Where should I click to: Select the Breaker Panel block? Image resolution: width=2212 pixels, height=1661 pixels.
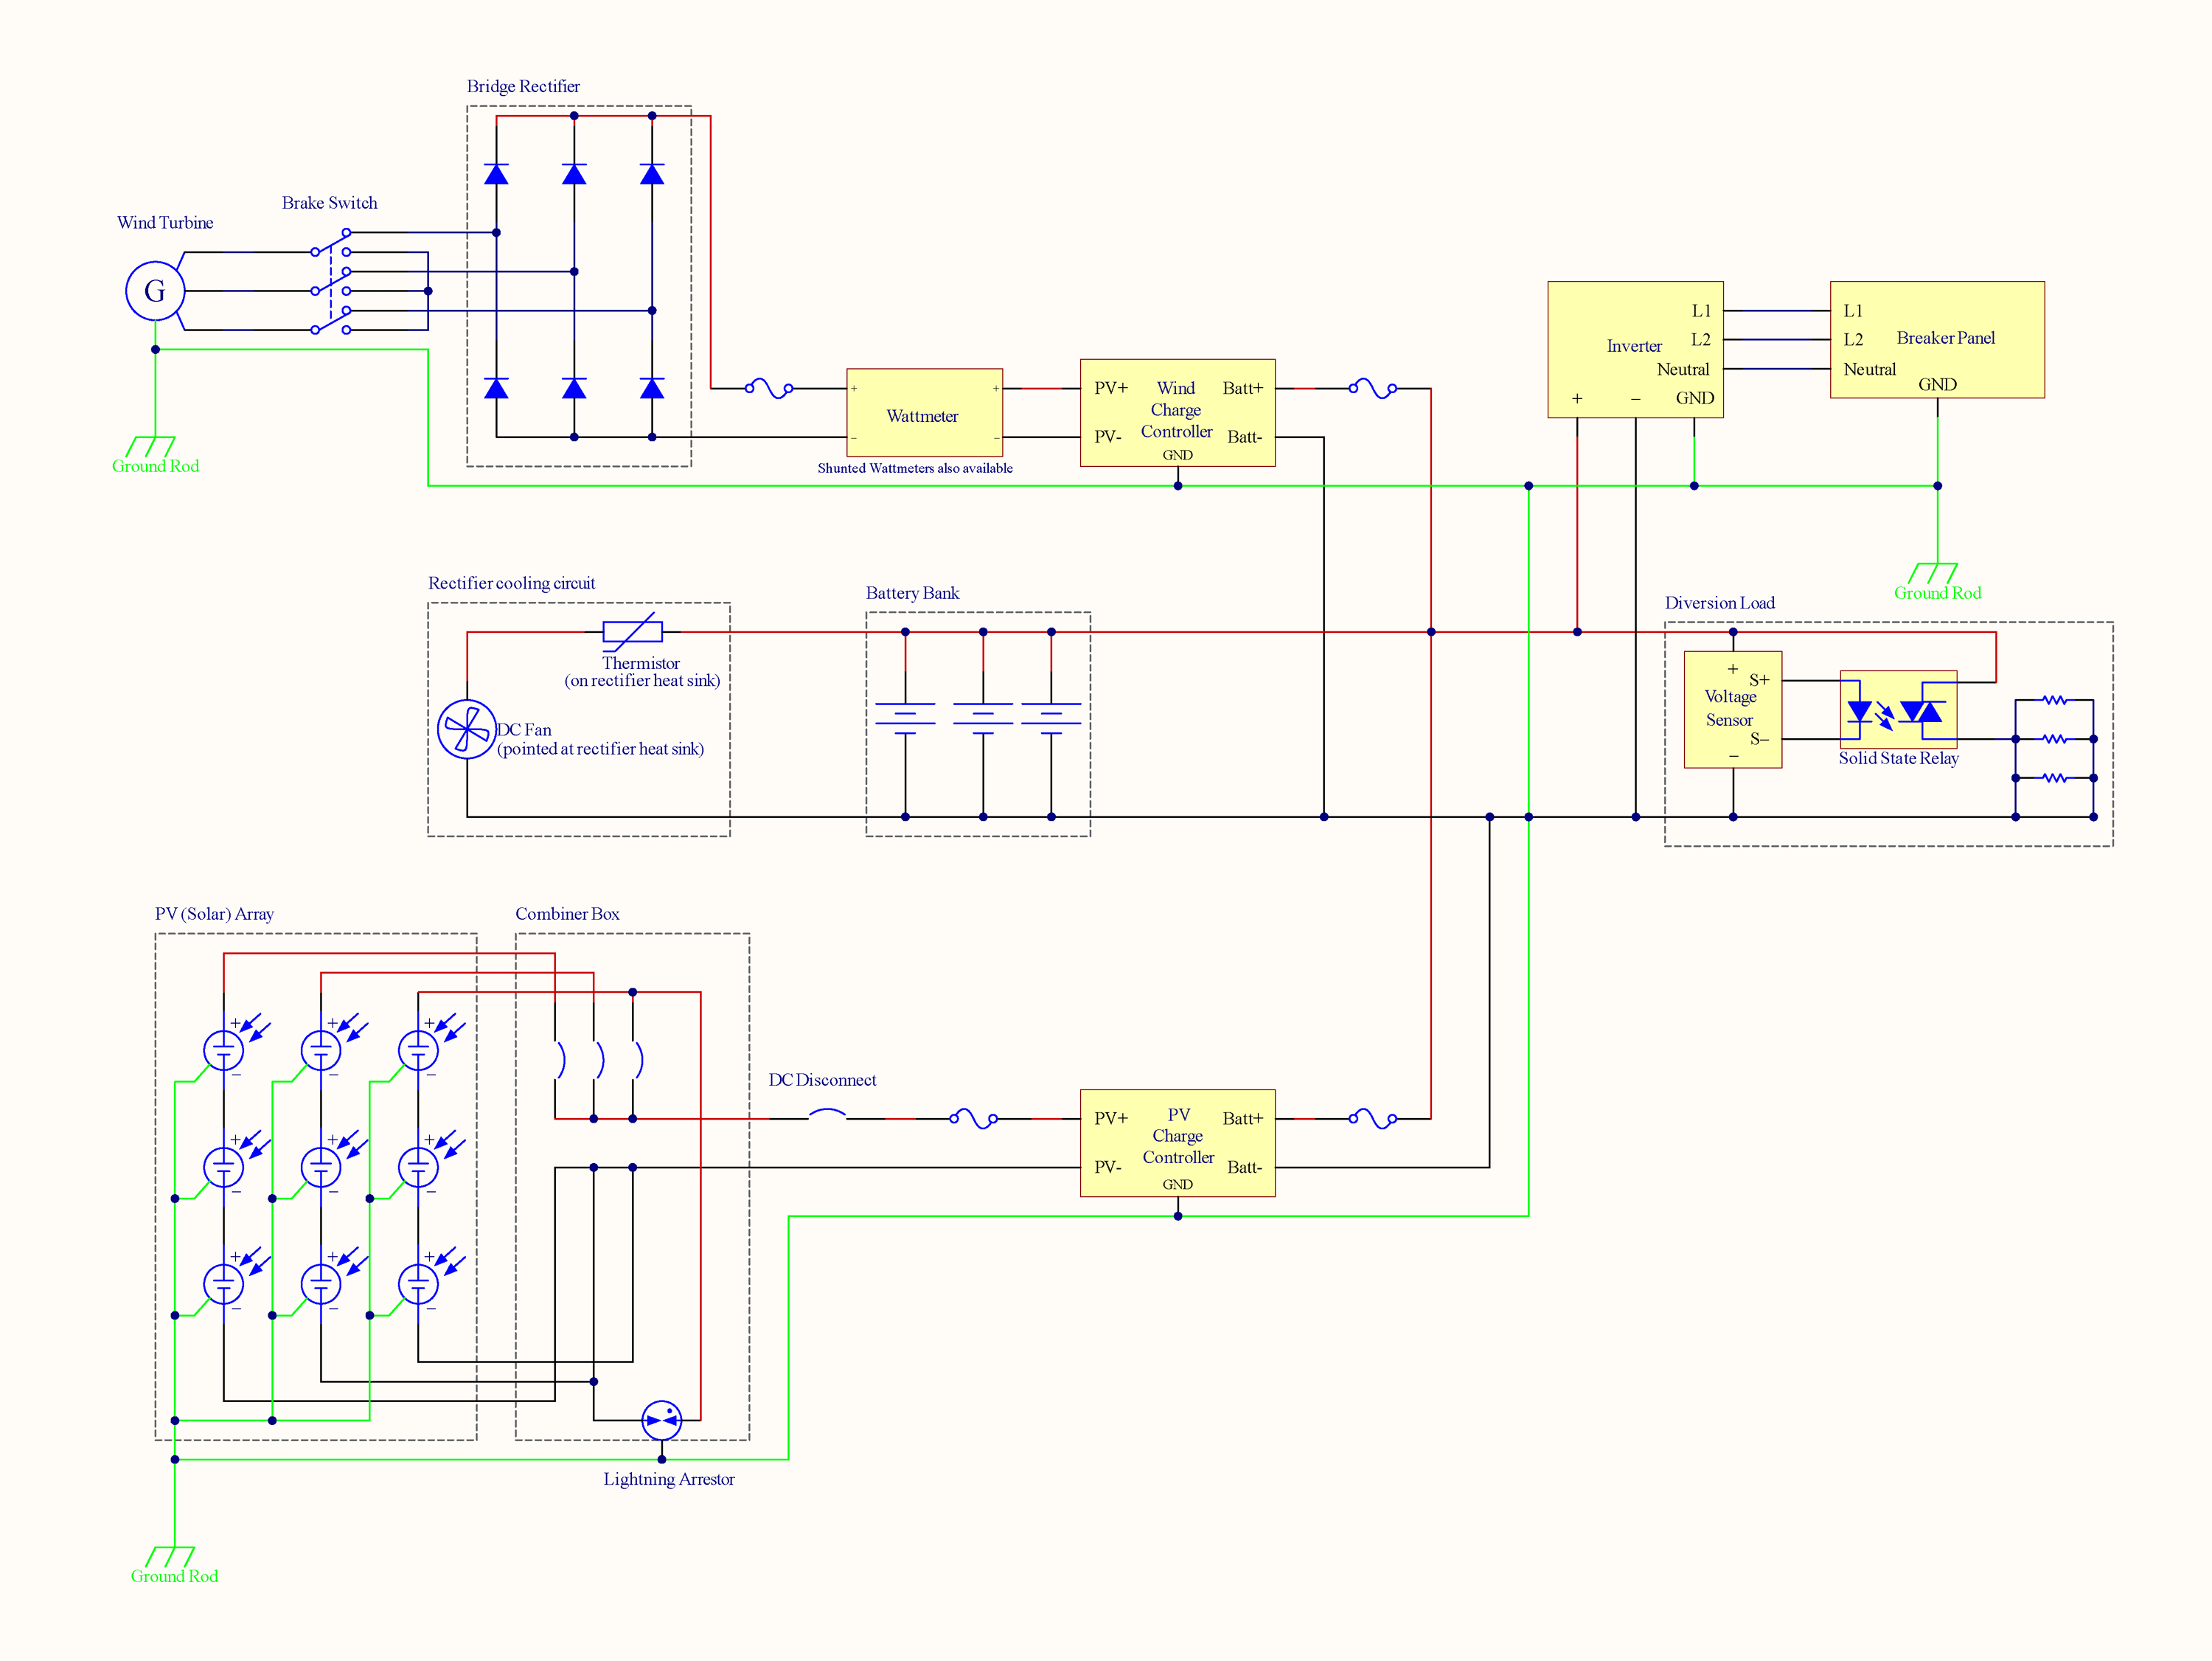pos(1937,339)
